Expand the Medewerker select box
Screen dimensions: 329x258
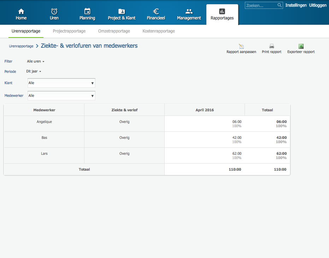point(61,96)
